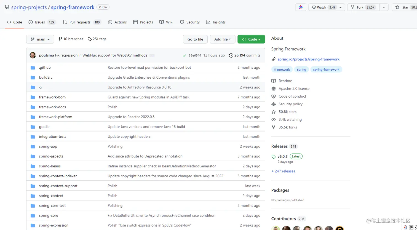
Task: Open the Add file dropdown
Action: [x=223, y=39]
